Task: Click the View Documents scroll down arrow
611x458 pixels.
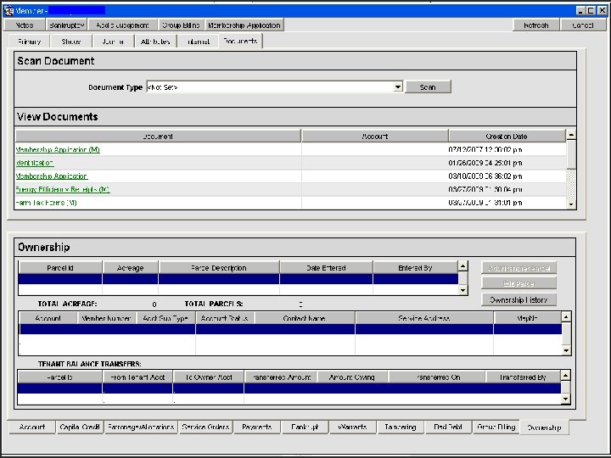Action: [571, 204]
